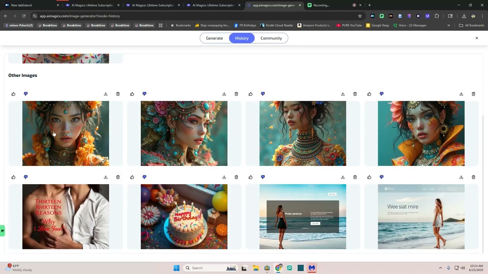The image size is (488, 274).
Task: Dislike the orange-collar face paint portrait
Action: click(x=382, y=94)
